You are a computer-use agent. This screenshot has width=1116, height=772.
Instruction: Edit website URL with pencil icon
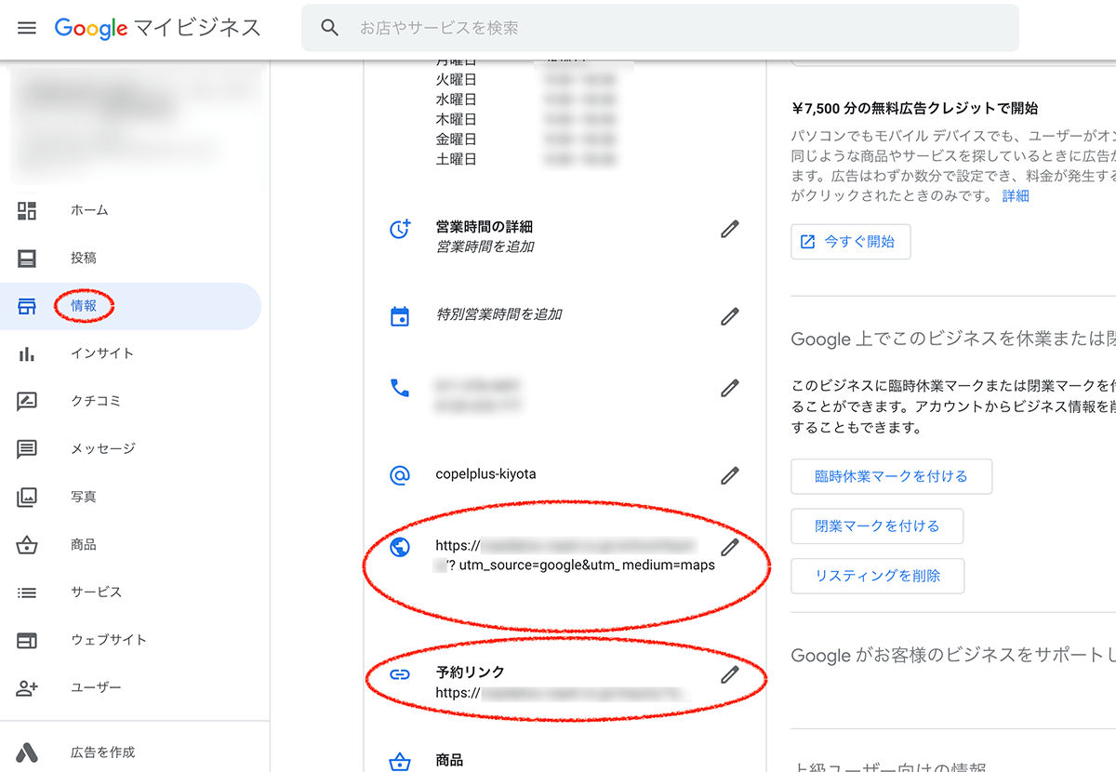730,547
